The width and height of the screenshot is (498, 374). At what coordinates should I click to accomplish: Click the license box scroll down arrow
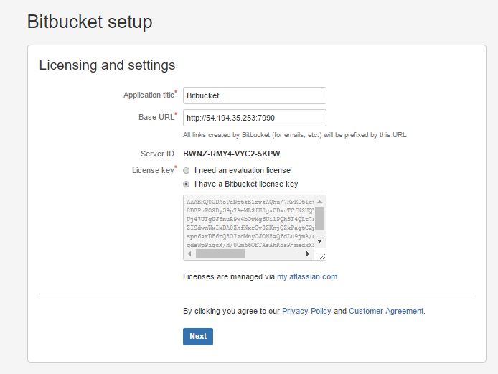(x=320, y=241)
